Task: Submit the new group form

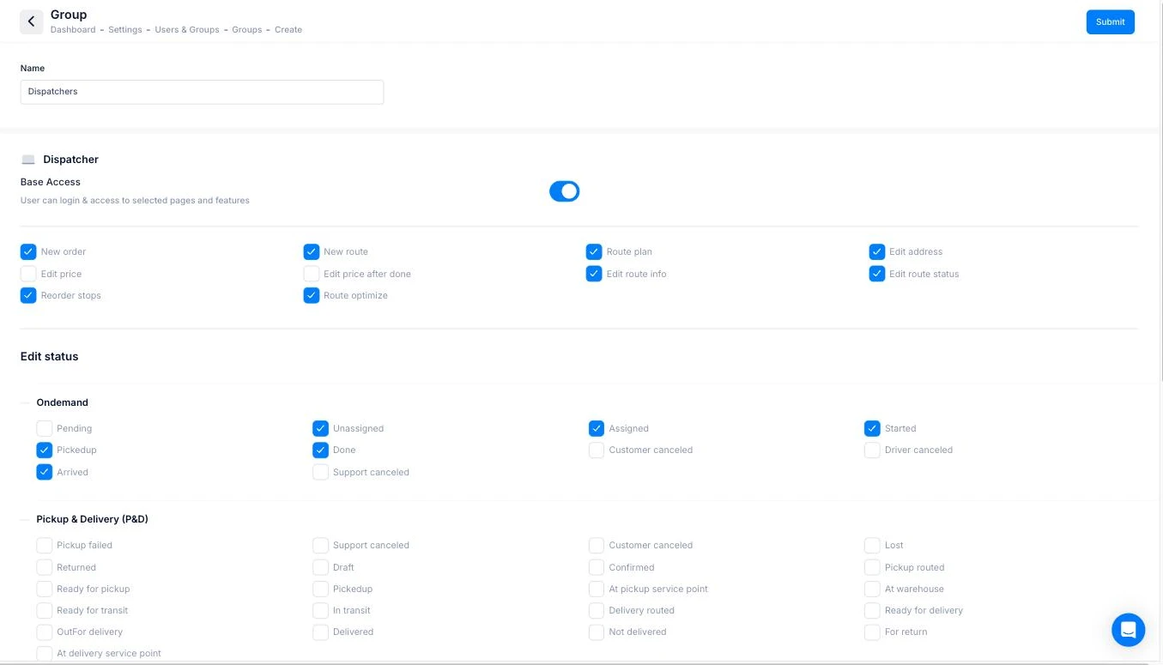Action: pyautogui.click(x=1110, y=22)
